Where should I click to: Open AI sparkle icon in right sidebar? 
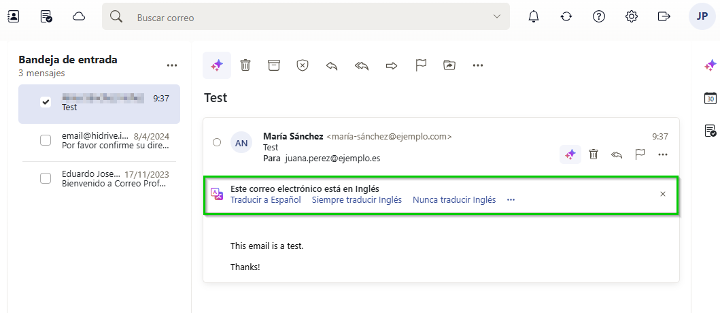(710, 65)
